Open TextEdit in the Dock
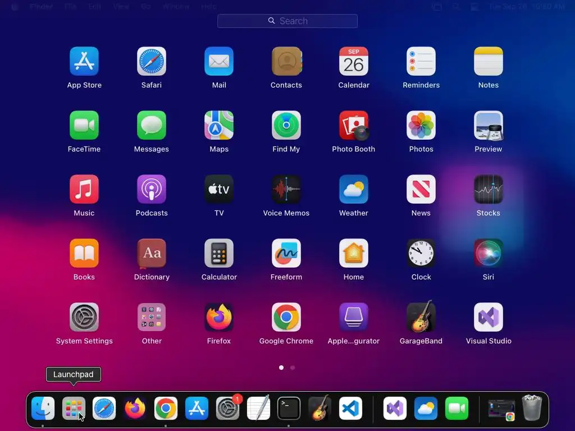 tap(258, 409)
